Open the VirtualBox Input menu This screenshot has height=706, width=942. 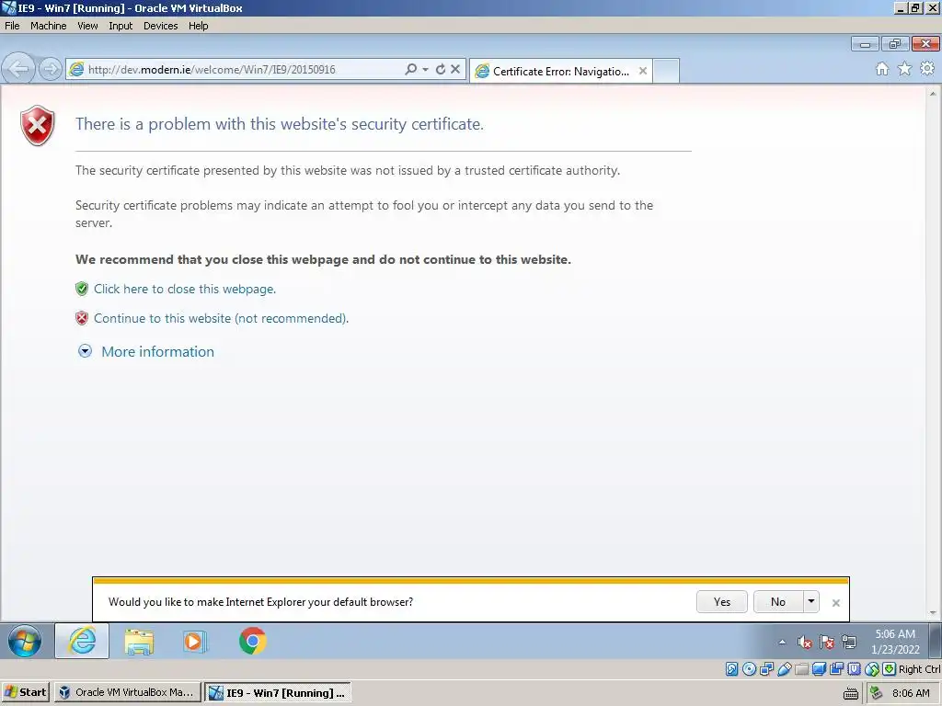(x=121, y=26)
